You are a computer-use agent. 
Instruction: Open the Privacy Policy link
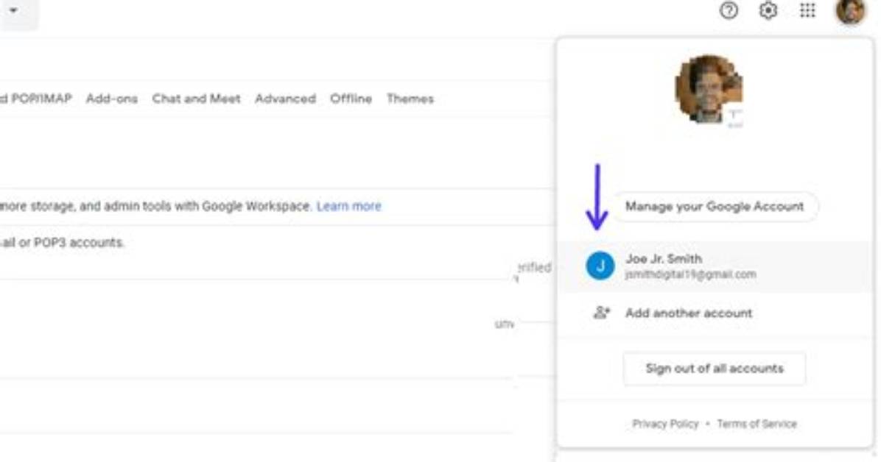tap(665, 424)
